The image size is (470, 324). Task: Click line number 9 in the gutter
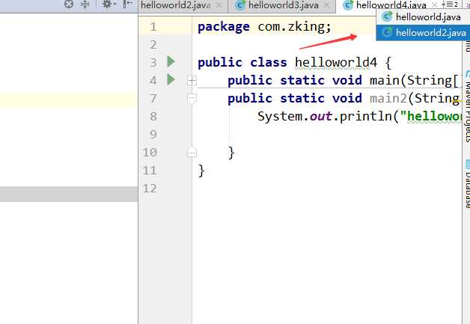click(153, 134)
